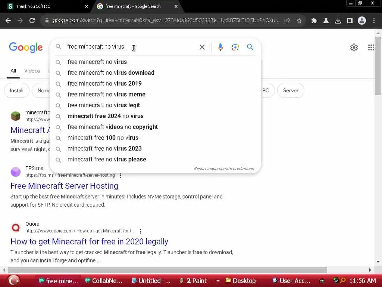Viewport: 382px width, 287px height.
Task: Switch to User Acc... taskbar window
Action: click(x=291, y=281)
